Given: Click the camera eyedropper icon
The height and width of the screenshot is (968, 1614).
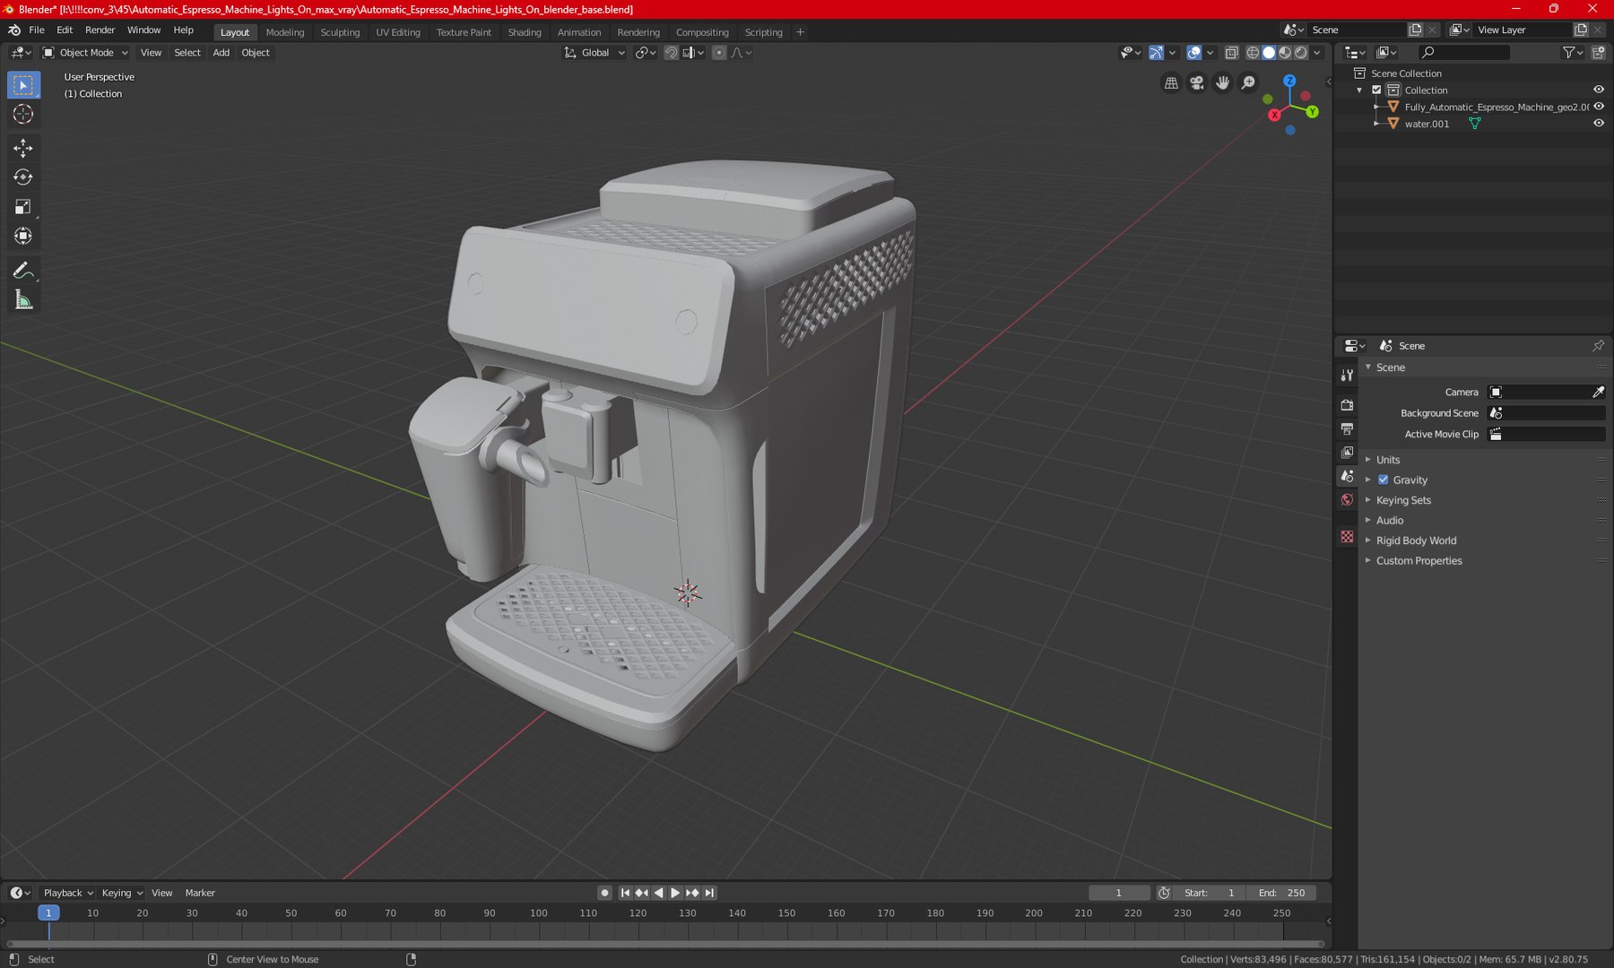Looking at the screenshot, I should coord(1598,393).
